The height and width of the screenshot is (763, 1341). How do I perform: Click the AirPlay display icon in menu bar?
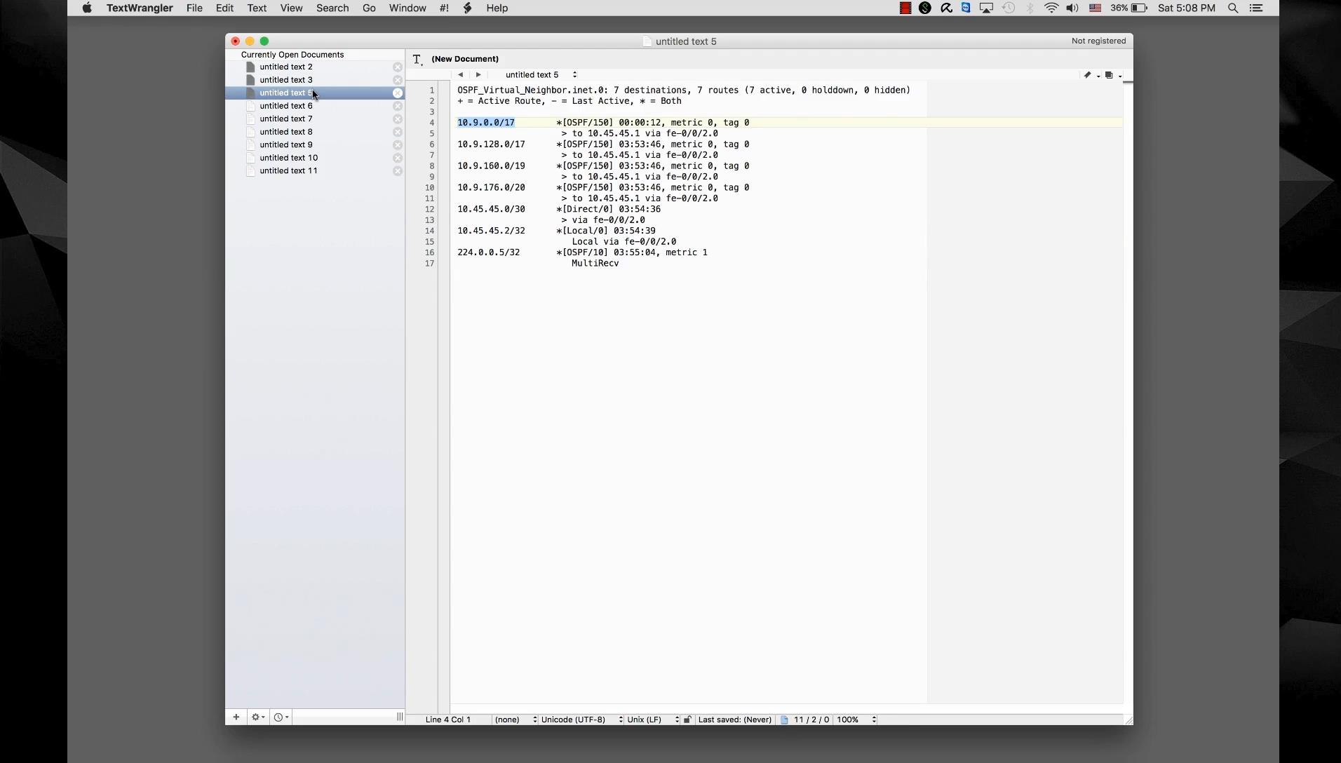coord(986,8)
